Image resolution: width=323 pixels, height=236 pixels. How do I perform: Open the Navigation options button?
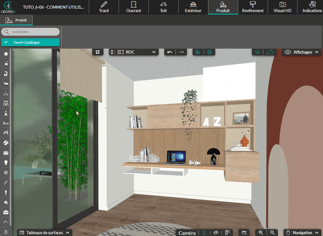click(x=302, y=233)
